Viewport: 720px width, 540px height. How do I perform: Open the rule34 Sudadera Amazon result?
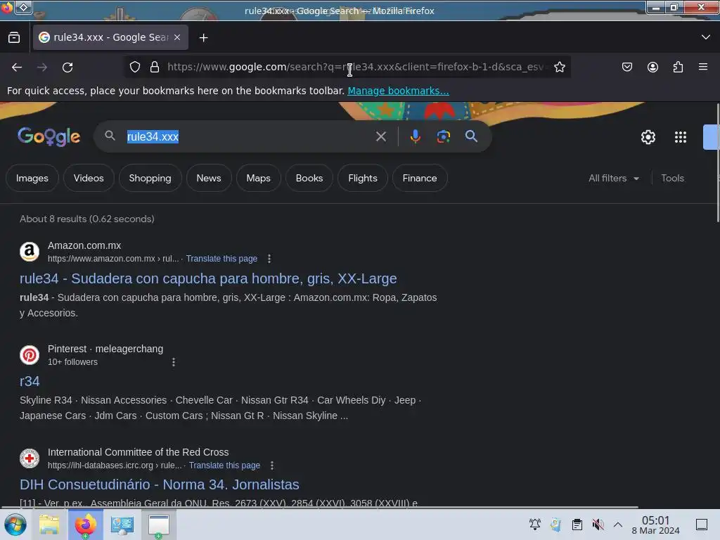point(208,278)
